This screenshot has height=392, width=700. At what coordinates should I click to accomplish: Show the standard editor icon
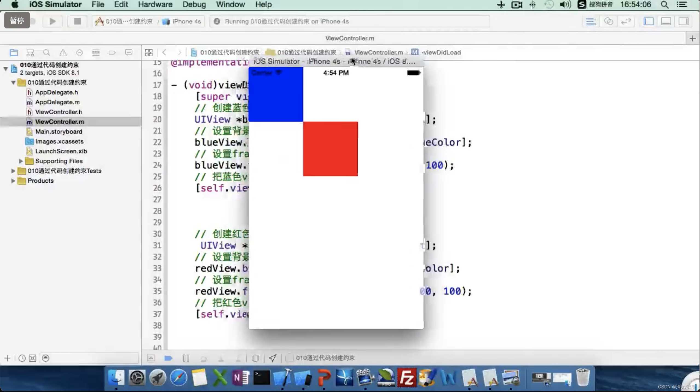coord(591,21)
